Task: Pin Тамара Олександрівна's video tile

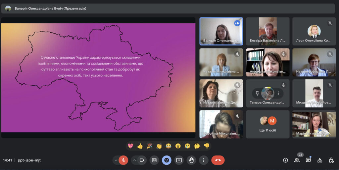Action: click(257, 94)
